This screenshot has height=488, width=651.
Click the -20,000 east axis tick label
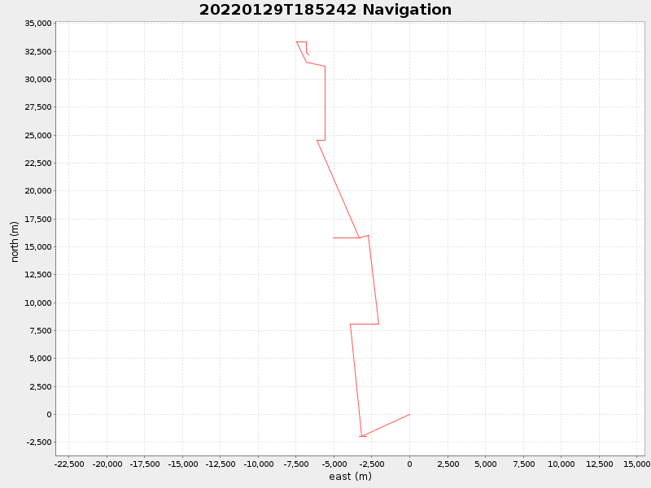[x=107, y=464]
